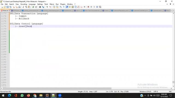
Task: Click the Windows Start button
Action: pos(3,96)
